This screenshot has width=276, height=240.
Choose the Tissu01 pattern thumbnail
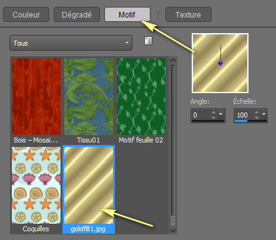[89, 97]
